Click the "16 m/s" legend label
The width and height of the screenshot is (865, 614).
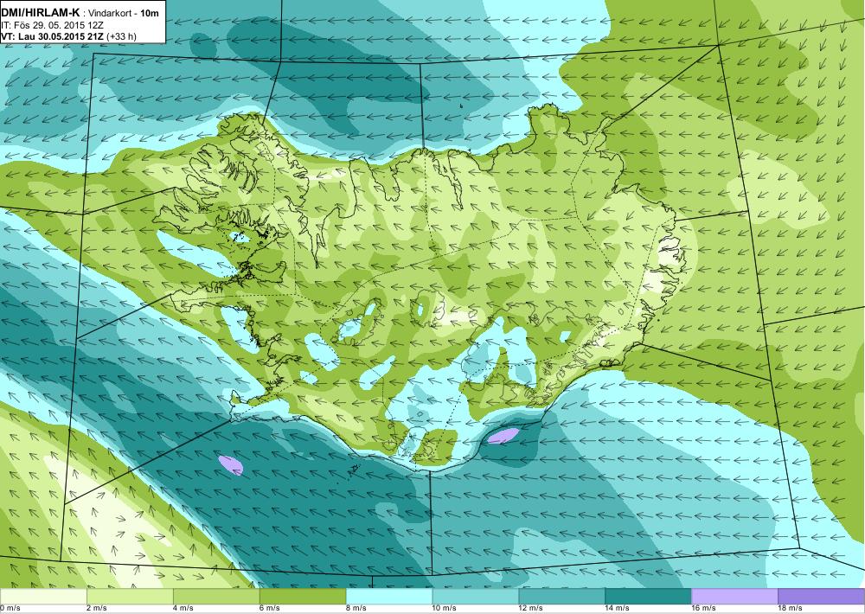[704, 609]
